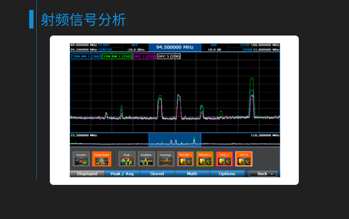Toggle the TRN RM 1 stored trace icon

185,159
